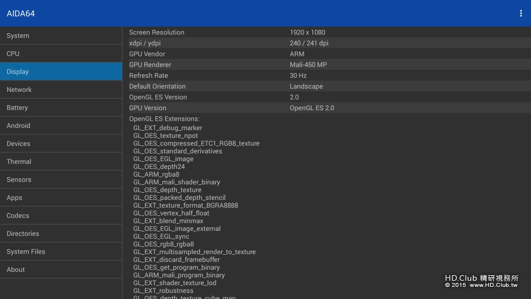Image resolution: width=531 pixels, height=299 pixels.
Task: Select GL_OES_depth24 entry
Action: (159, 167)
